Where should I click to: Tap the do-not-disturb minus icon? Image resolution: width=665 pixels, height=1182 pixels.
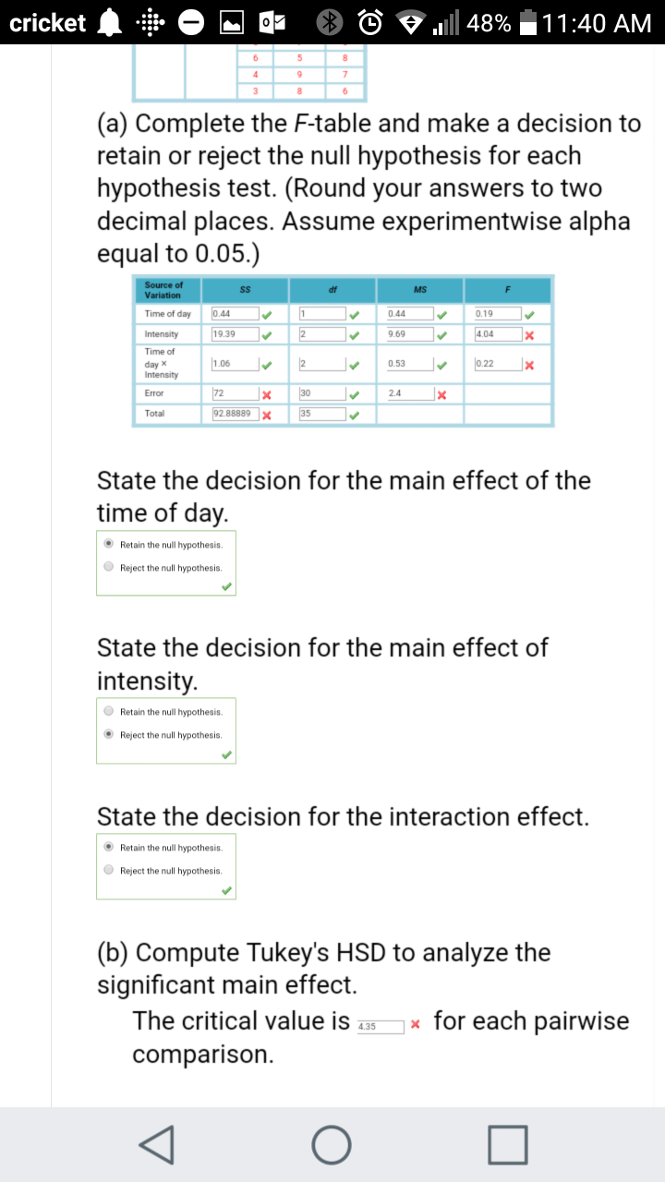click(x=193, y=23)
